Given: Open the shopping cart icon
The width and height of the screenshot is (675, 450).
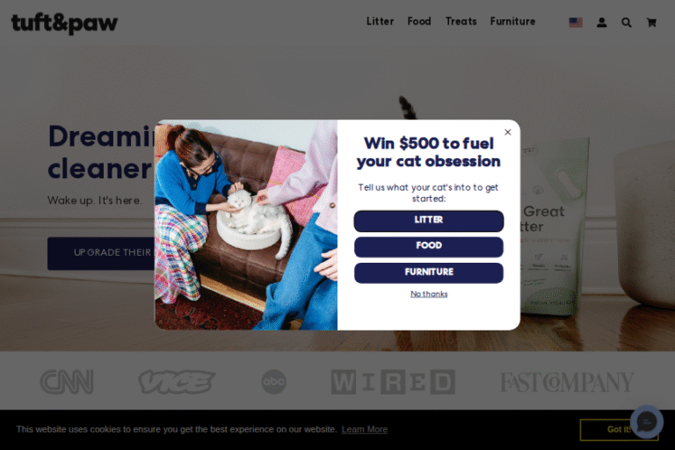Looking at the screenshot, I should 651,22.
